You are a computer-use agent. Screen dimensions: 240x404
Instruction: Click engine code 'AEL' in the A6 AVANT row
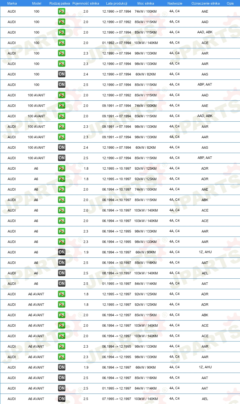click(x=205, y=399)
